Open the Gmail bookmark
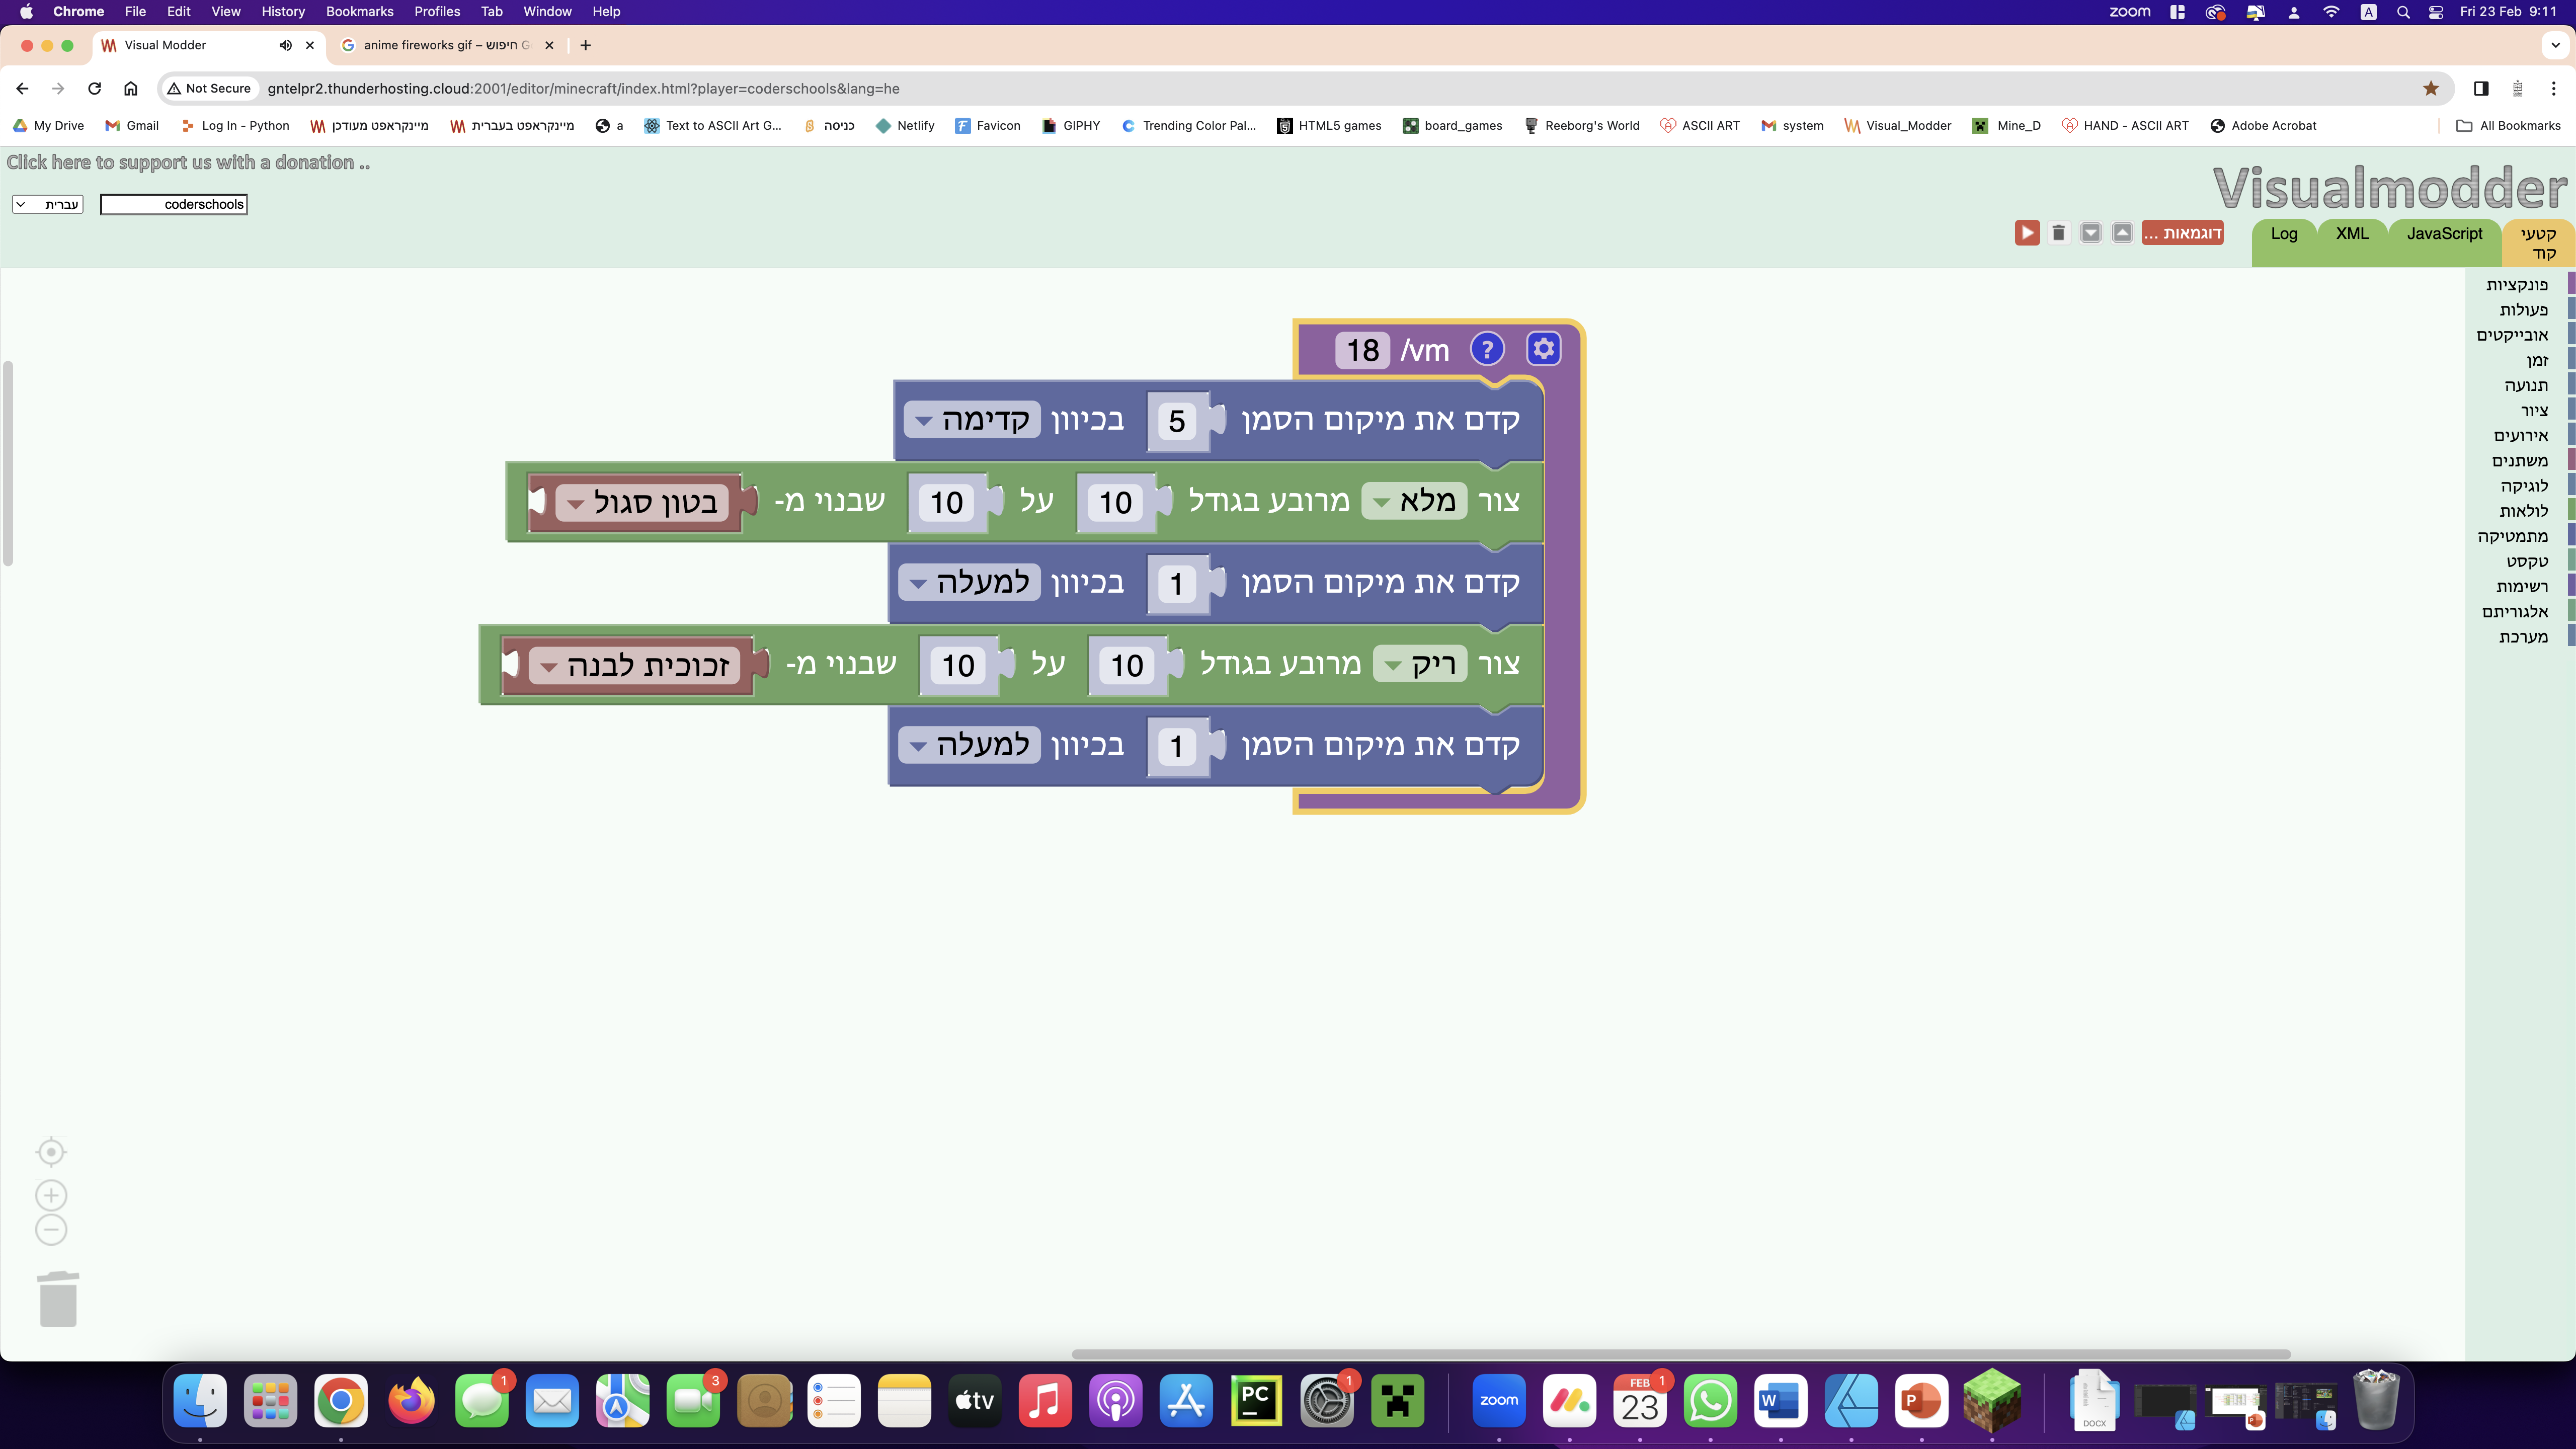2576x1449 pixels. click(x=132, y=125)
